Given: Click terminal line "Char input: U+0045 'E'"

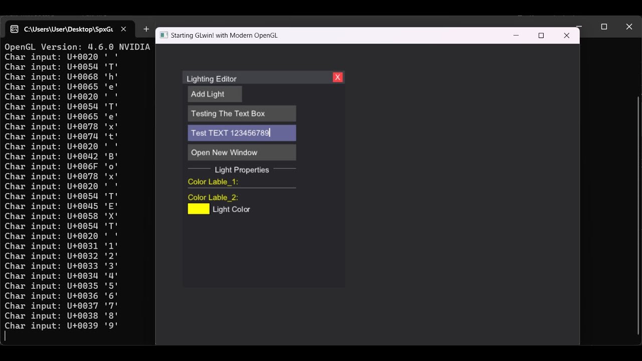Looking at the screenshot, I should (62, 206).
